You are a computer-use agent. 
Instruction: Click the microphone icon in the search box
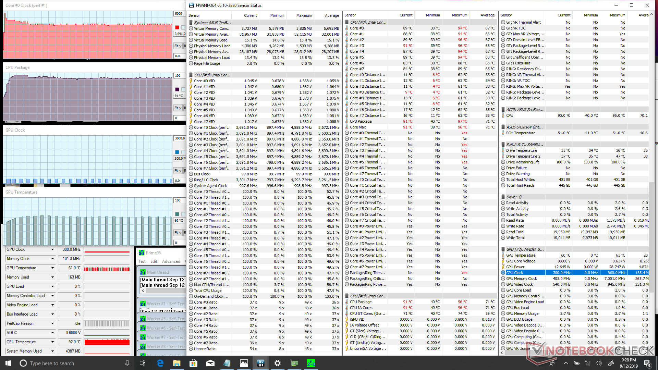pos(127,363)
